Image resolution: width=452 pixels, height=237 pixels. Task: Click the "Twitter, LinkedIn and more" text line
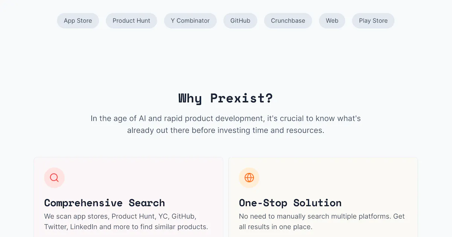126,227
